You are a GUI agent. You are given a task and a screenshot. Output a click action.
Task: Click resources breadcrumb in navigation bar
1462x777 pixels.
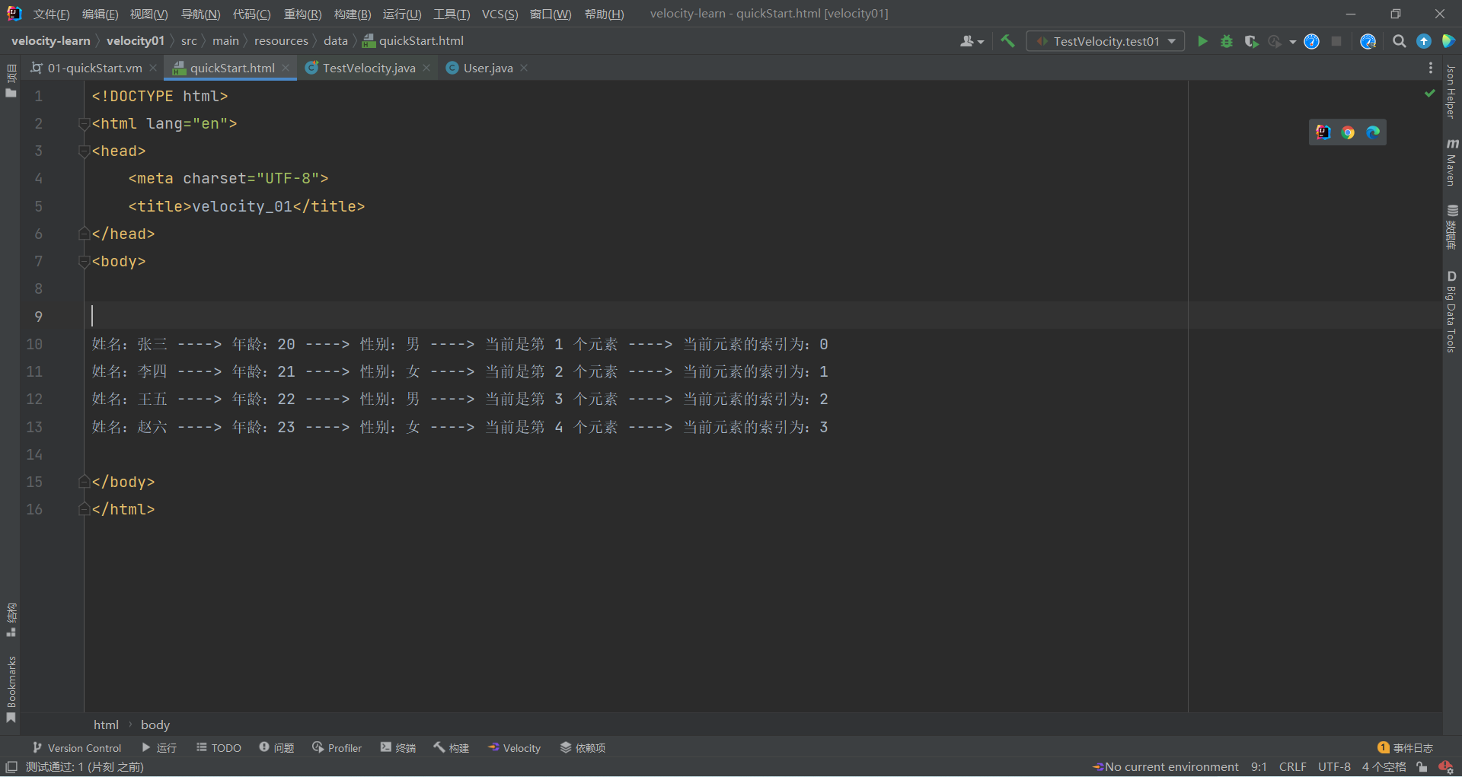(x=281, y=41)
